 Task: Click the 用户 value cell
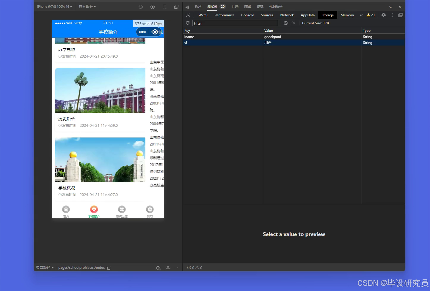tap(312, 43)
